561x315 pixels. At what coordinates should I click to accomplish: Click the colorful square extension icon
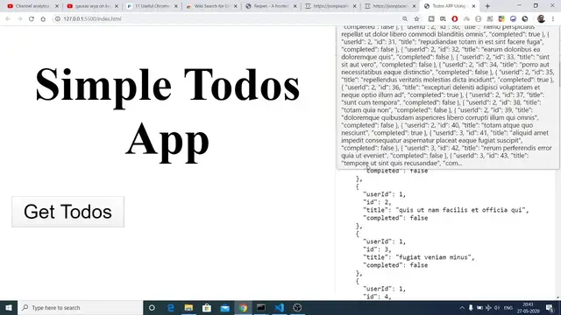click(x=501, y=19)
